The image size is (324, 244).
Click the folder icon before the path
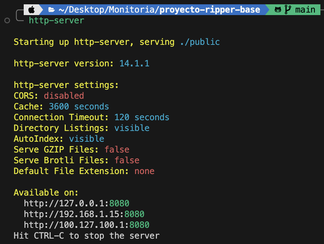pyautogui.click(x=51, y=10)
